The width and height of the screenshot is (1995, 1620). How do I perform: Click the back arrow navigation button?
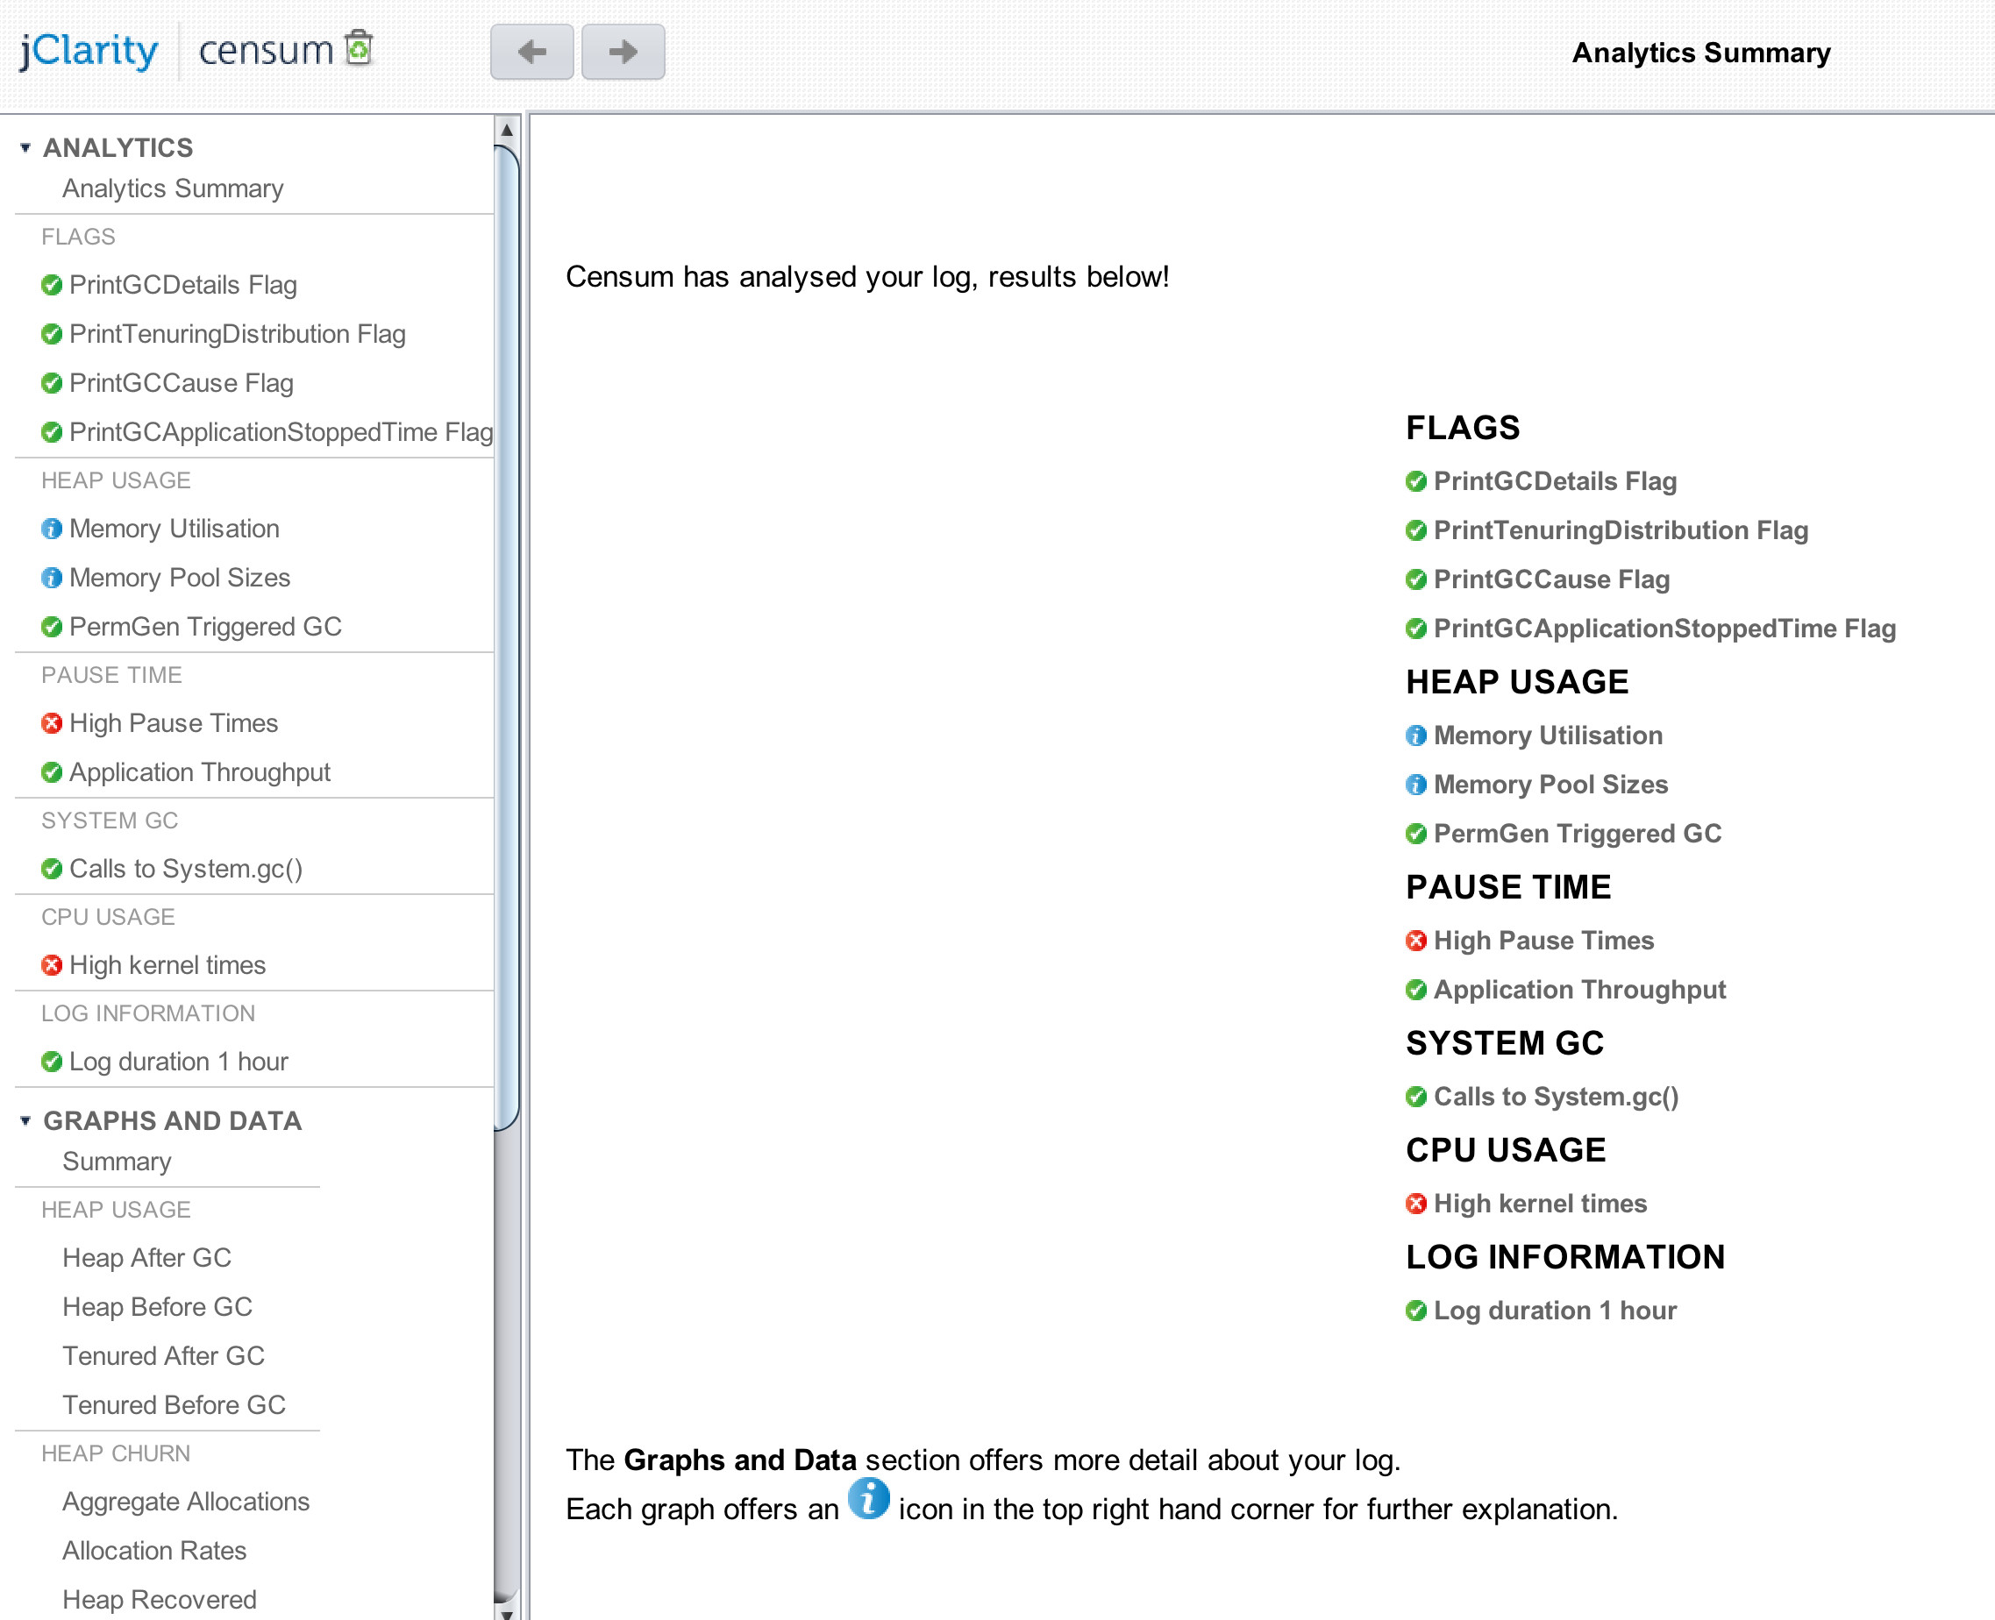(x=531, y=52)
